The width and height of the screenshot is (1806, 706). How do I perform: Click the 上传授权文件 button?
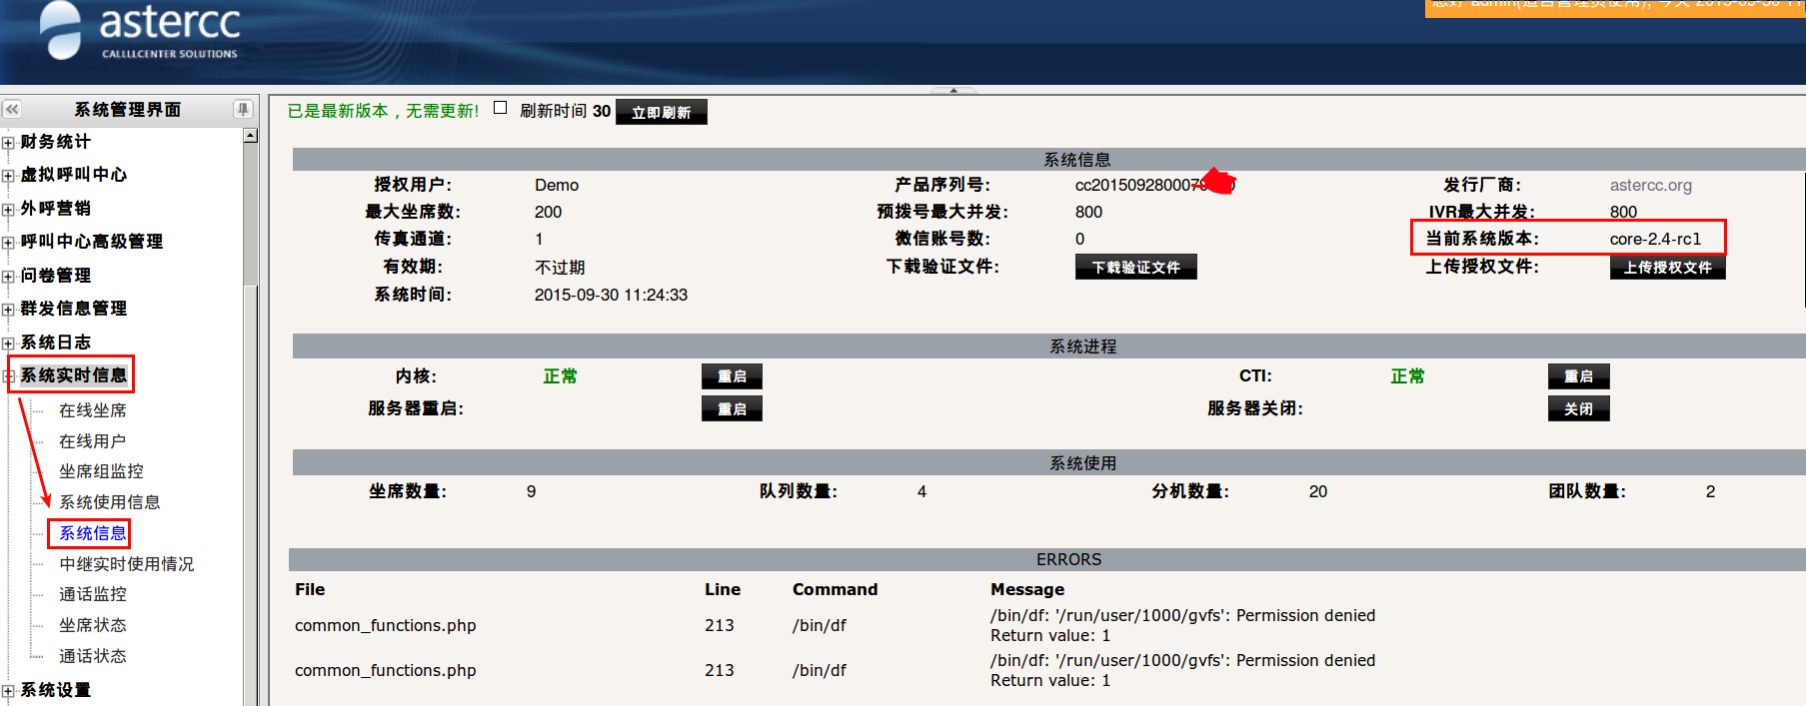point(1667,267)
